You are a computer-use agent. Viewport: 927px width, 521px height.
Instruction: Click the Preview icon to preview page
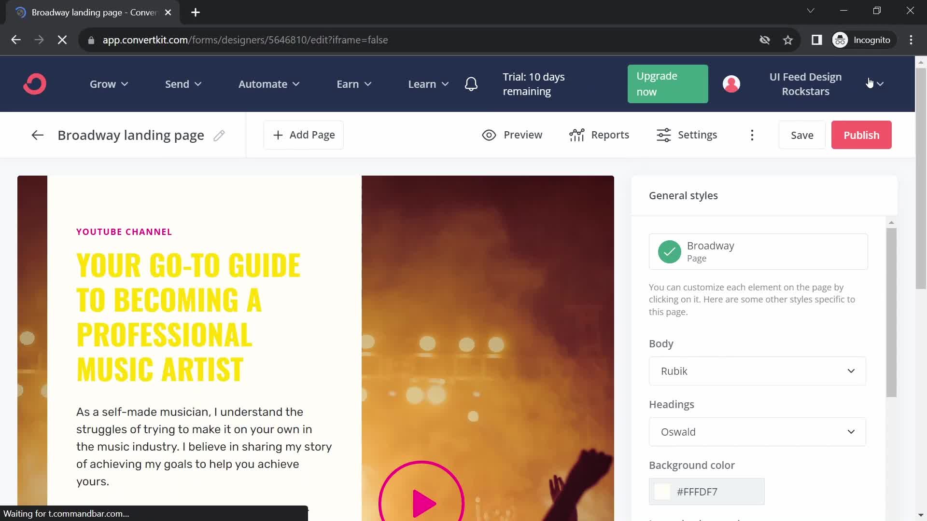pyautogui.click(x=489, y=135)
